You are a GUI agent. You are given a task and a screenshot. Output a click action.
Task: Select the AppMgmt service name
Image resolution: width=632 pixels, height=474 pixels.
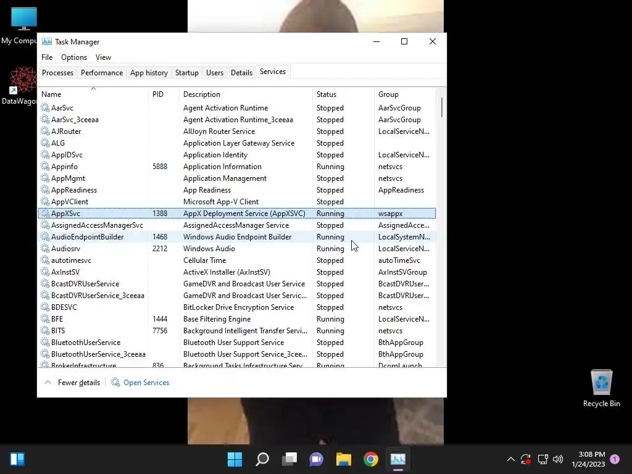pos(68,178)
